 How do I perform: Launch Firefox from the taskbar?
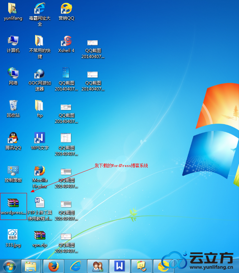54,266
